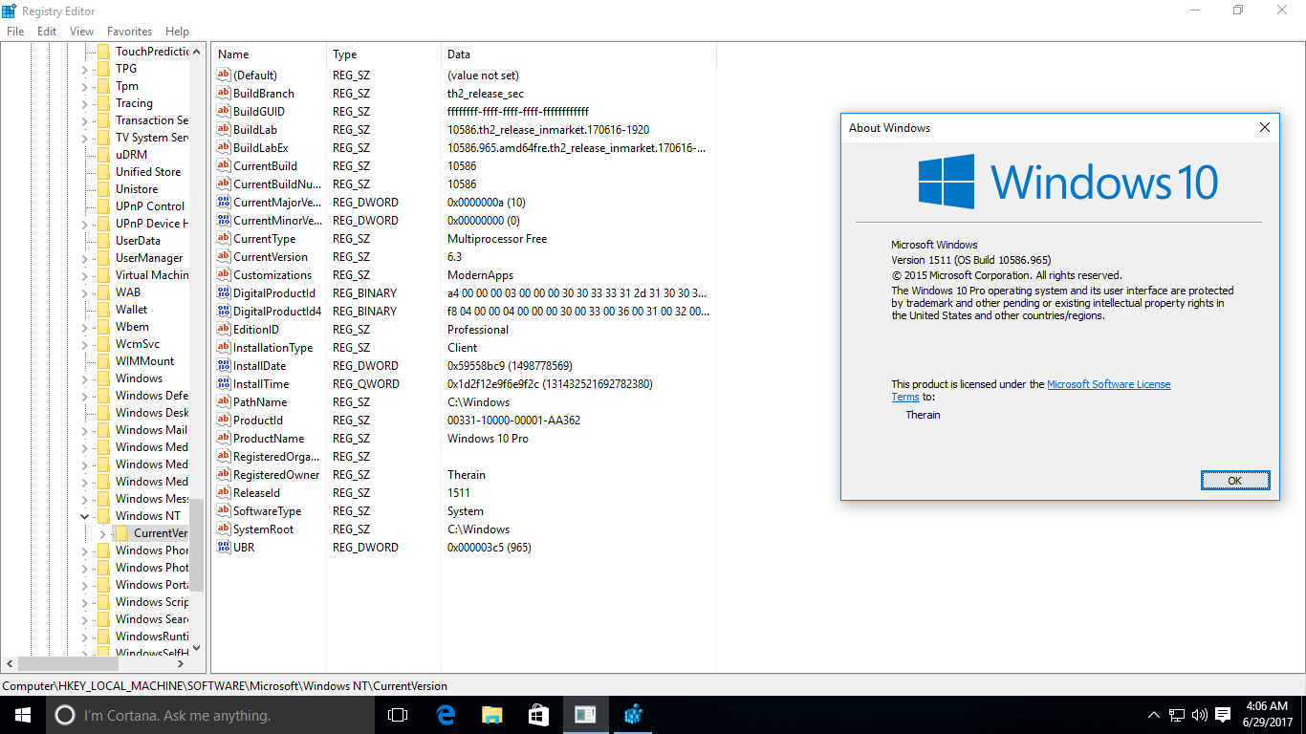
Task: Close the About Windows dialog
Action: click(1264, 127)
